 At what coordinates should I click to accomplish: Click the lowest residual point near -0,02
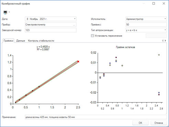click(x=159, y=94)
